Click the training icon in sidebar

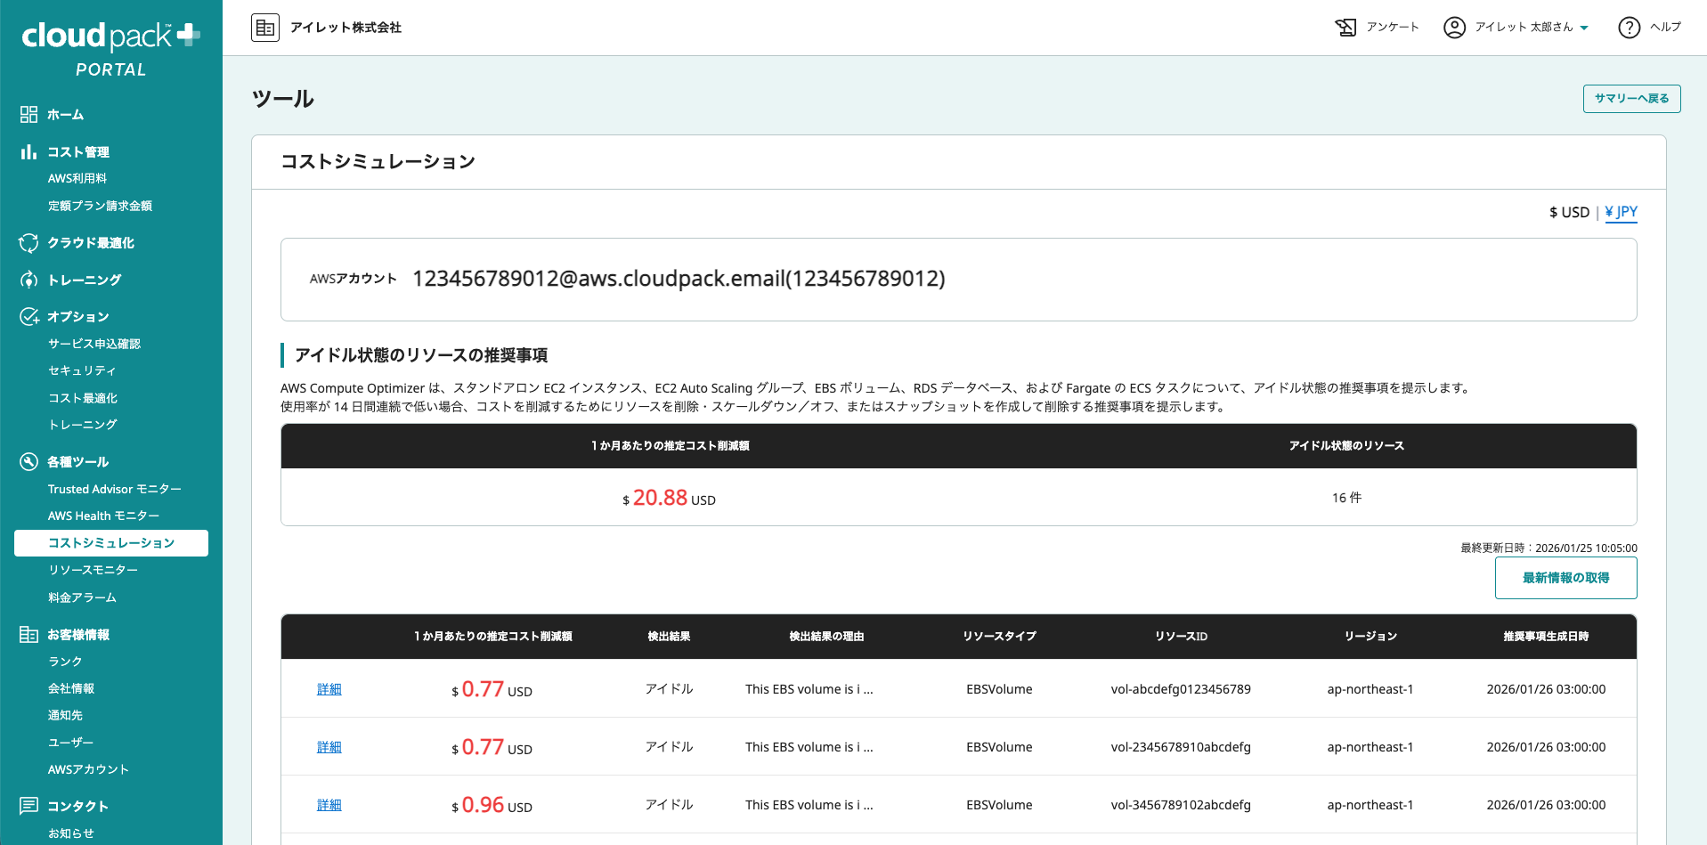(x=28, y=280)
